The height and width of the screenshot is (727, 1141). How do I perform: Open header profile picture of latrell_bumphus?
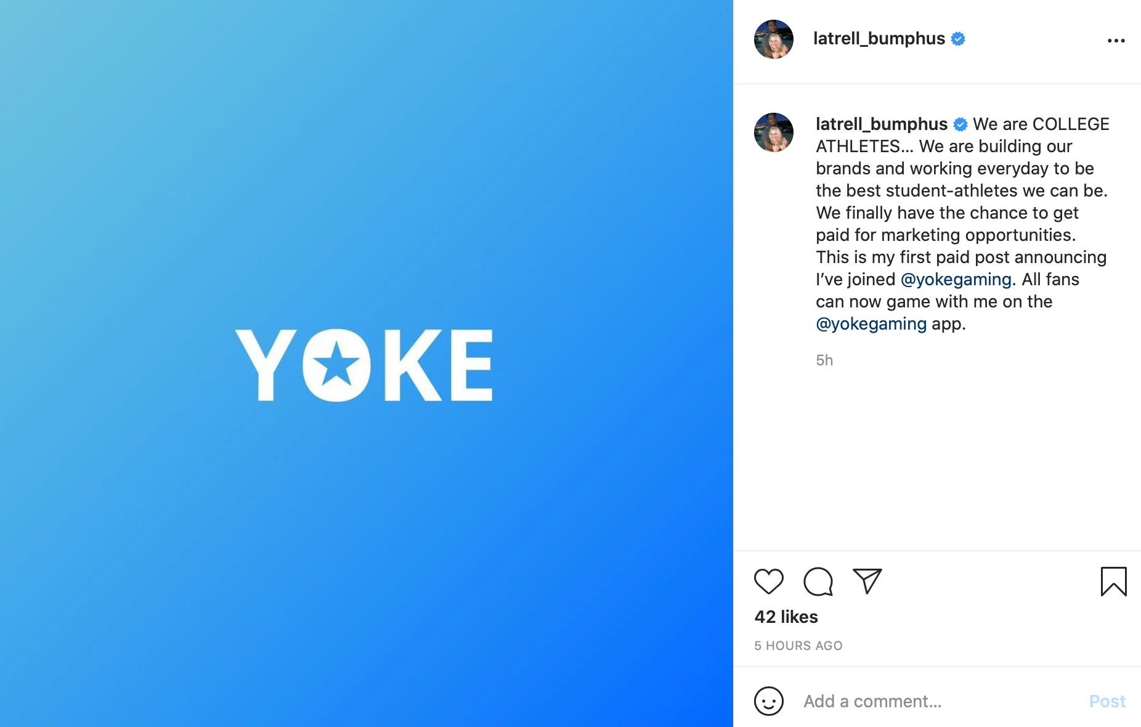tap(773, 39)
